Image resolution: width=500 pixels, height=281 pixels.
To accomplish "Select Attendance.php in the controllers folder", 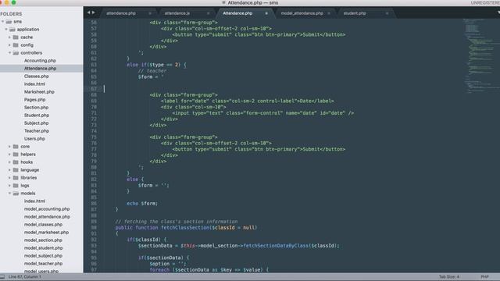I will (40, 69).
